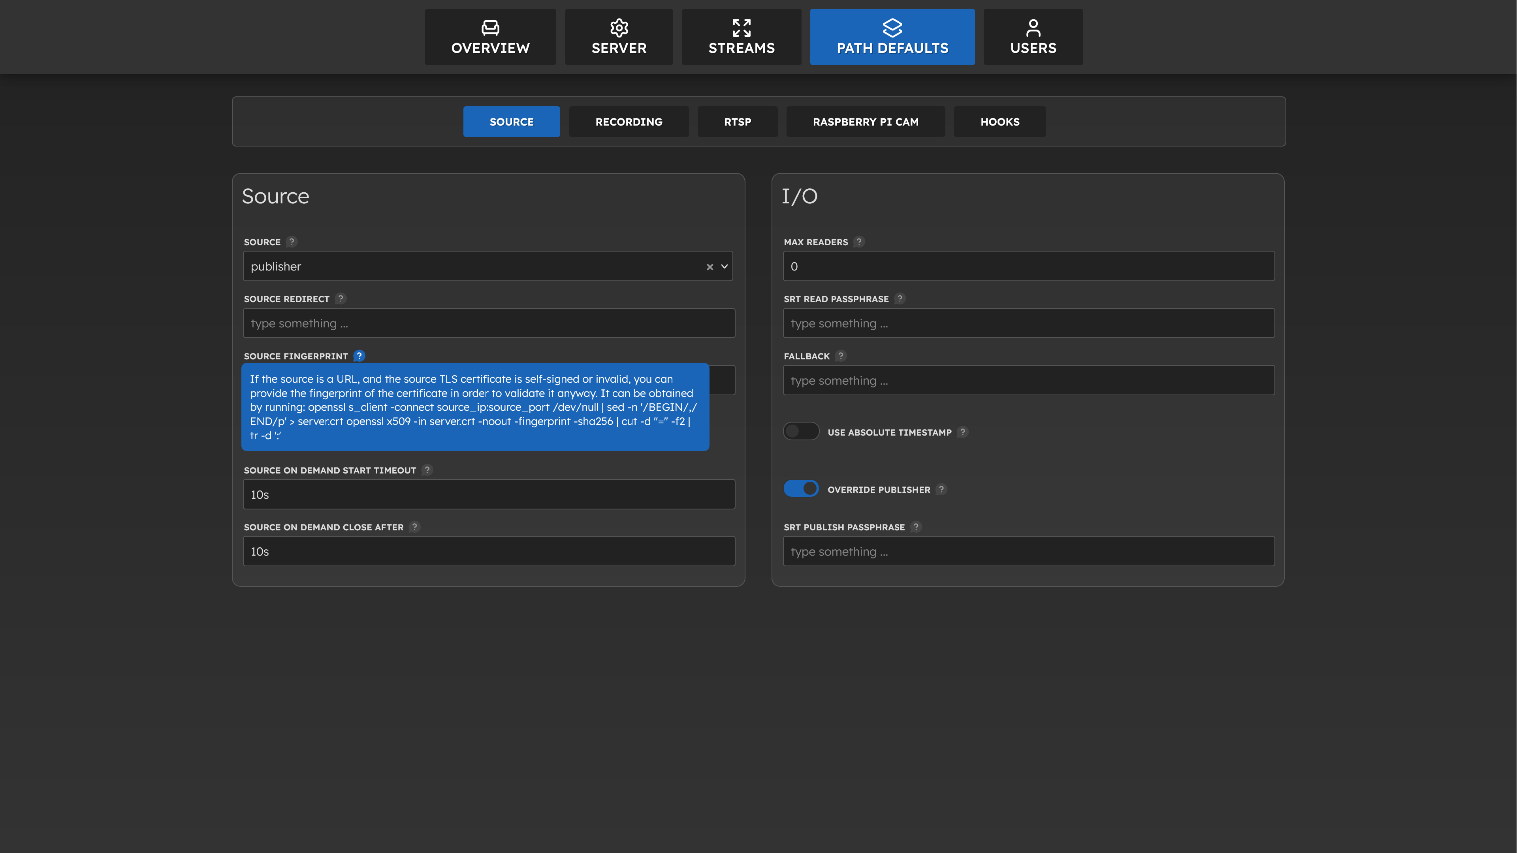Open the Source select box showing publisher
The image size is (1517, 853).
tap(471, 267)
